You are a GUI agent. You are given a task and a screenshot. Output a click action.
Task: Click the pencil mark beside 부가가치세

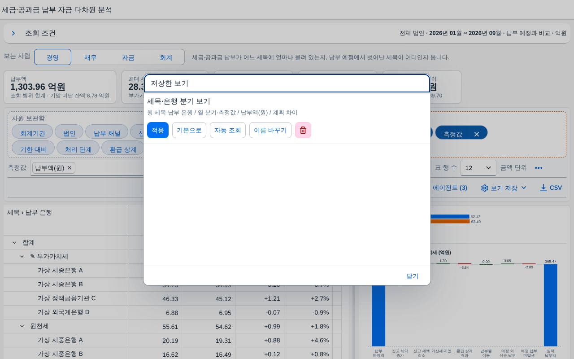(33, 257)
